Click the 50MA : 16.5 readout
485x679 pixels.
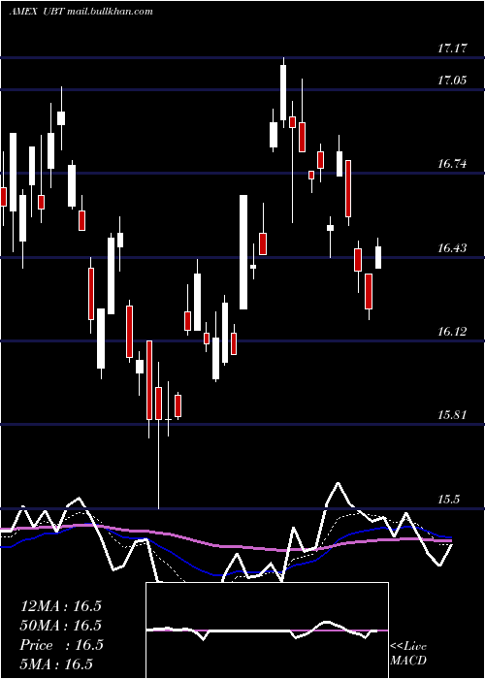pos(60,626)
